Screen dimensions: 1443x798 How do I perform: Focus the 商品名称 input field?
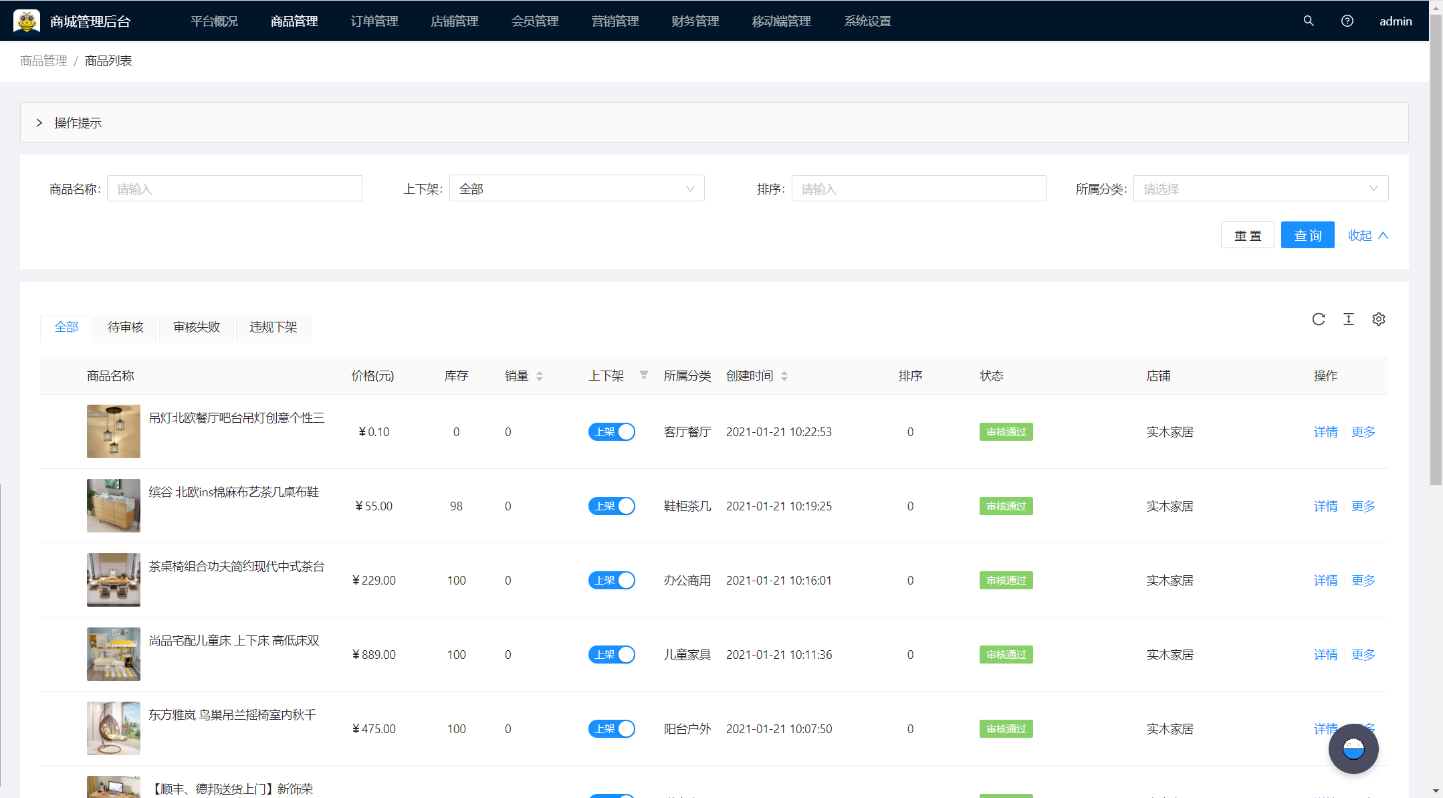[235, 189]
